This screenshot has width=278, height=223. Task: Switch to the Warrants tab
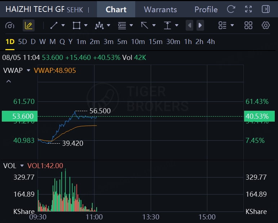[160, 9]
